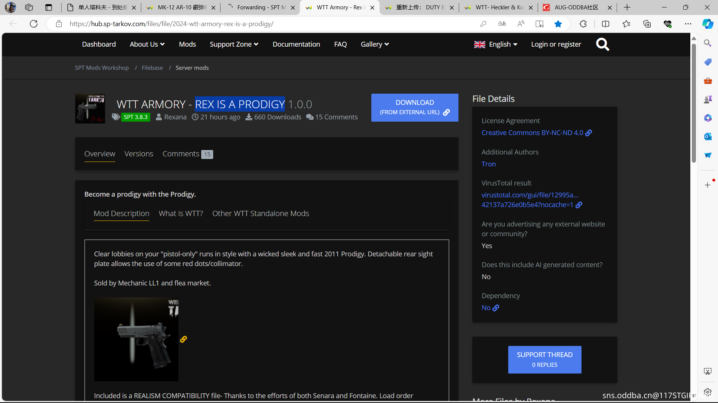Open the What is WTT? tab
The image size is (718, 403).
click(x=181, y=213)
